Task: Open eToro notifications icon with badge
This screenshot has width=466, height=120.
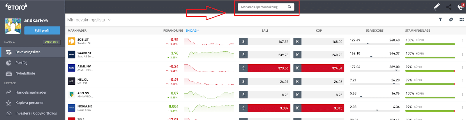Action: [460, 7]
